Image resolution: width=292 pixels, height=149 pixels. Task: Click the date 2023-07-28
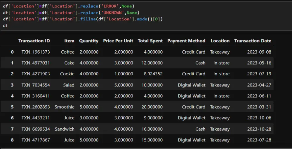pyautogui.click(x=259, y=140)
